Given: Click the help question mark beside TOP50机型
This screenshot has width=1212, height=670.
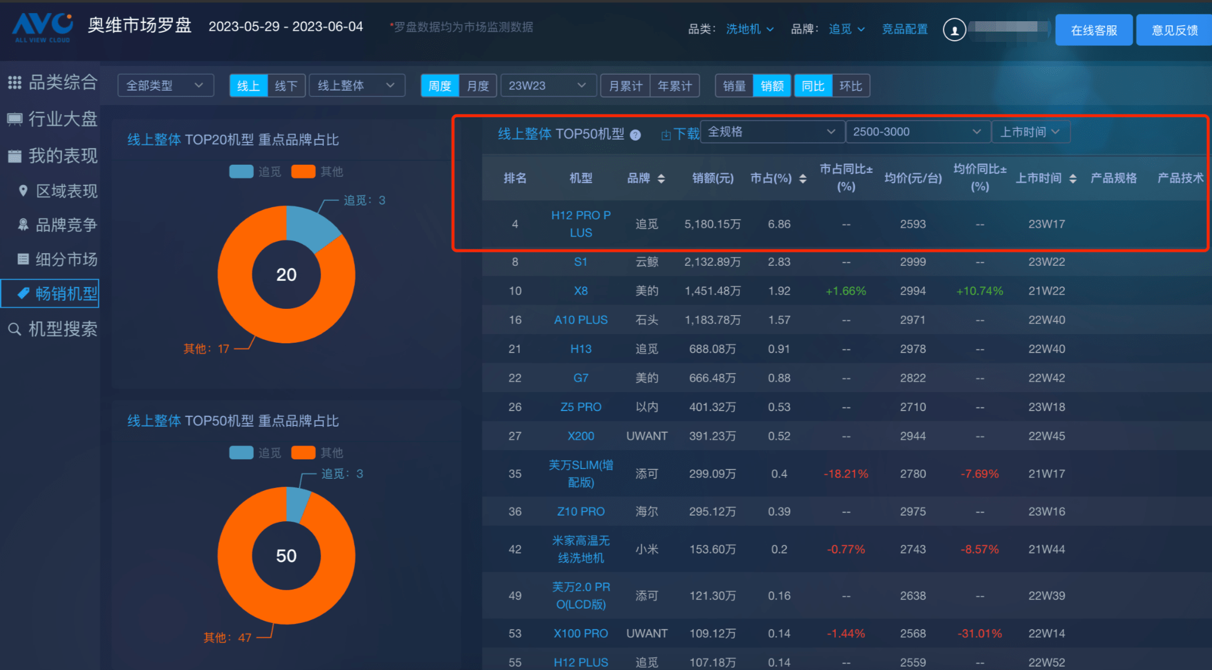Looking at the screenshot, I should pyautogui.click(x=635, y=135).
